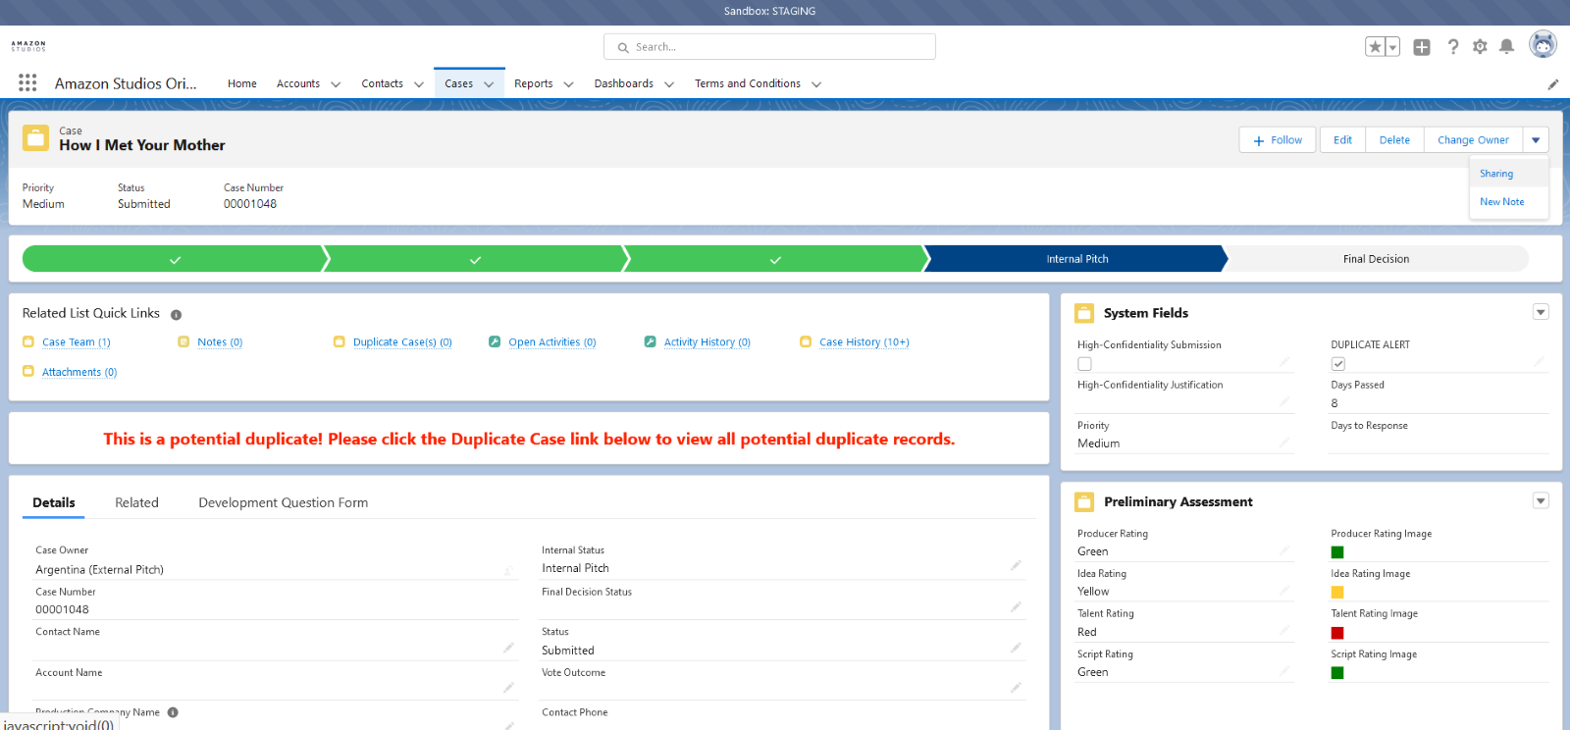Click the Edit button
Screen dimensions: 1570x730
[1342, 140]
